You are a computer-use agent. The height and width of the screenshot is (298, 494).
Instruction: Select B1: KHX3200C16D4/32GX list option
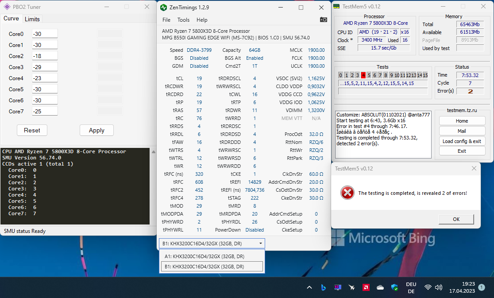pos(212,267)
